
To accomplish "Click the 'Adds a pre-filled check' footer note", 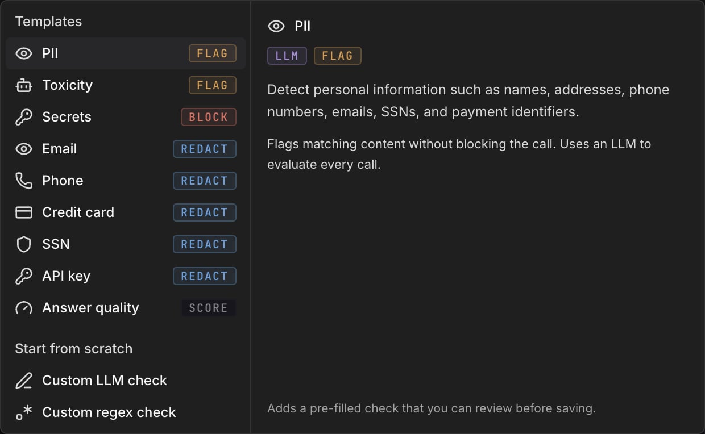I will 432,408.
